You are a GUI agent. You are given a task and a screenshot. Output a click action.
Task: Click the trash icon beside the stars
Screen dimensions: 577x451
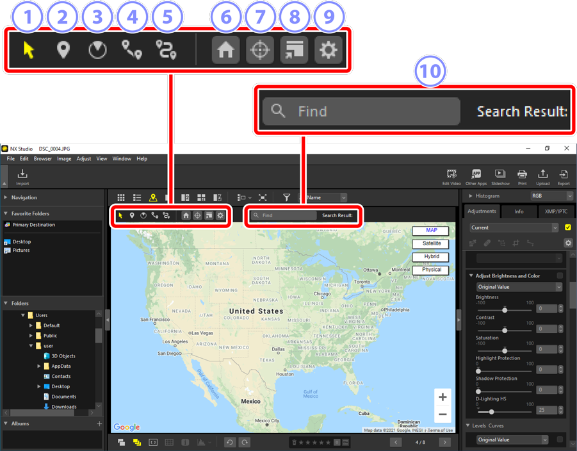coord(295,442)
